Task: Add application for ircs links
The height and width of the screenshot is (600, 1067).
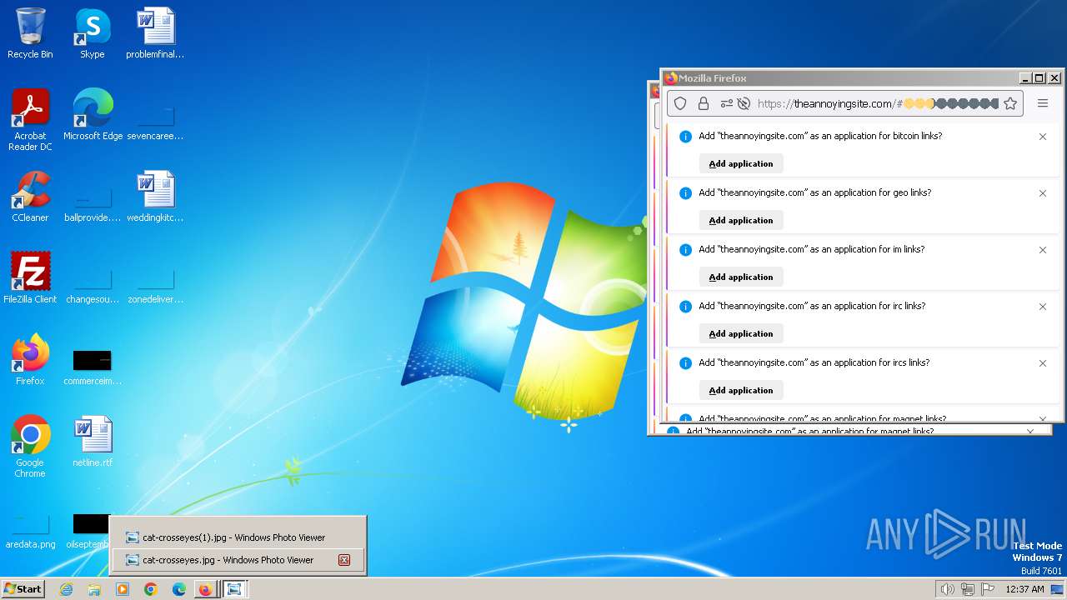Action: 741,390
